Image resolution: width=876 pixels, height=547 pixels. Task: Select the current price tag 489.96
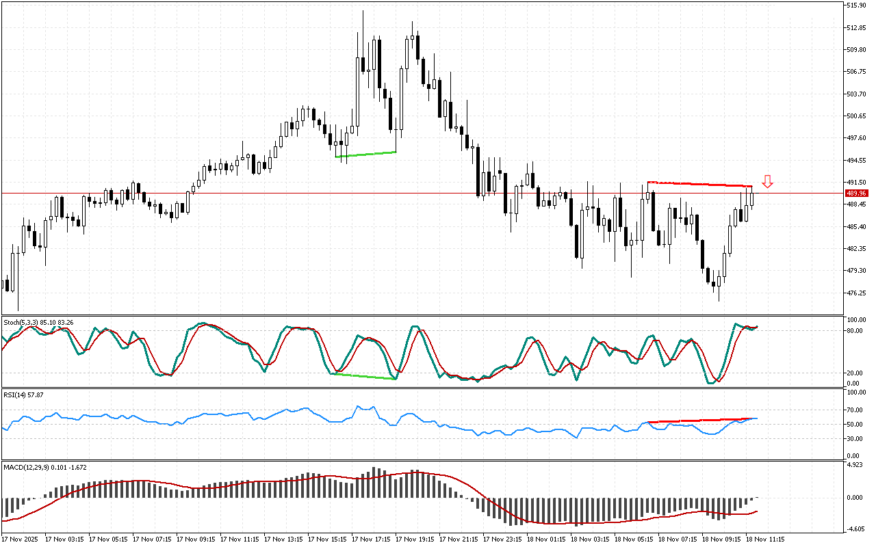tap(855, 194)
